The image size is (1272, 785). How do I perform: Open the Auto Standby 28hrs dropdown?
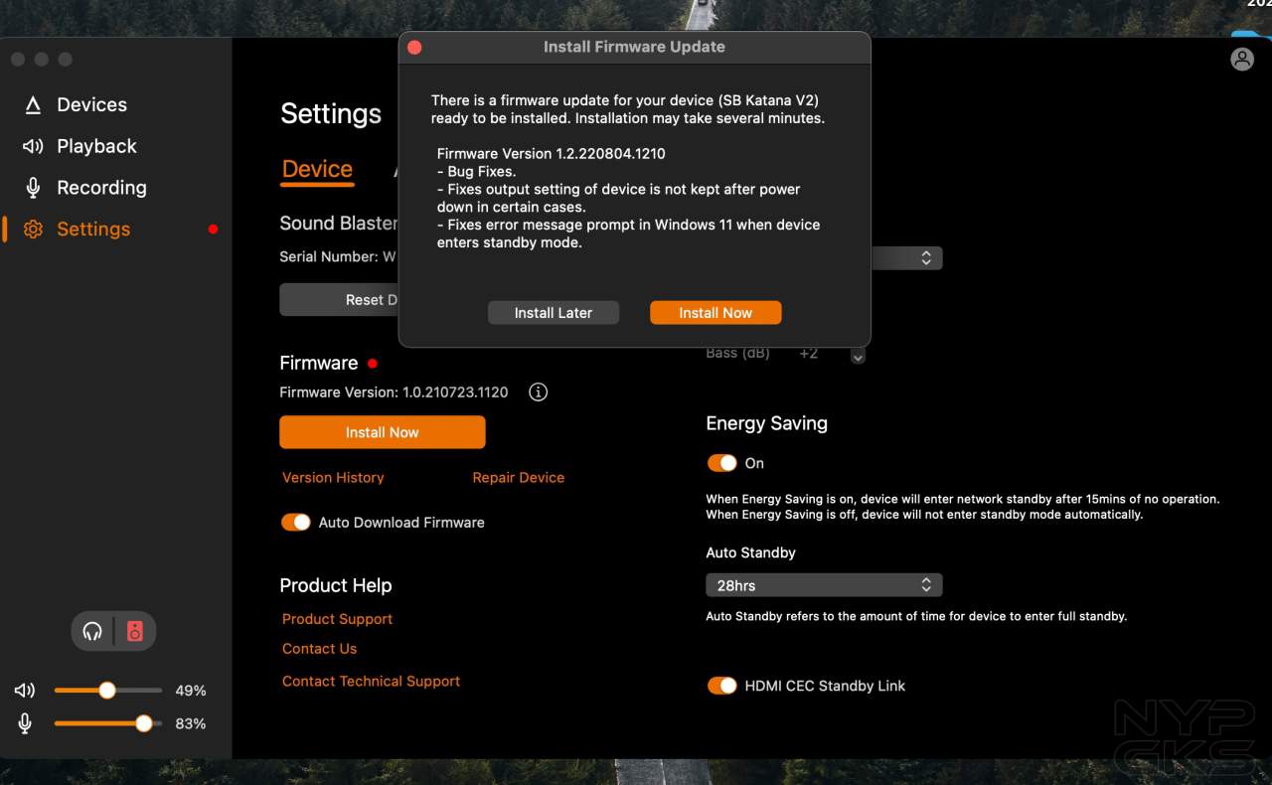pos(824,585)
